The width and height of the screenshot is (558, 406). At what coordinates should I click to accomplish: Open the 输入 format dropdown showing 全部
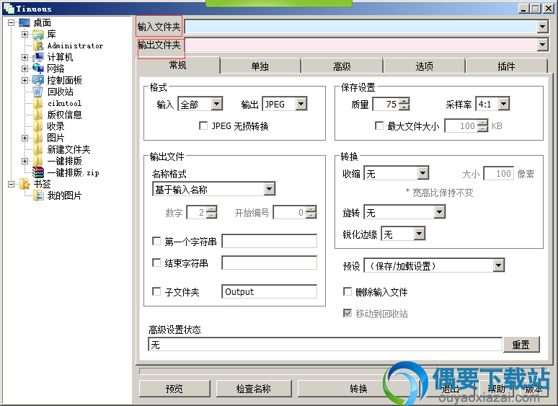point(217,104)
